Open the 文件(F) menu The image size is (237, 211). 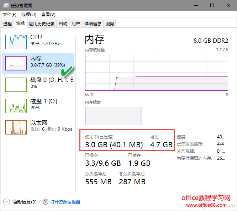10,15
